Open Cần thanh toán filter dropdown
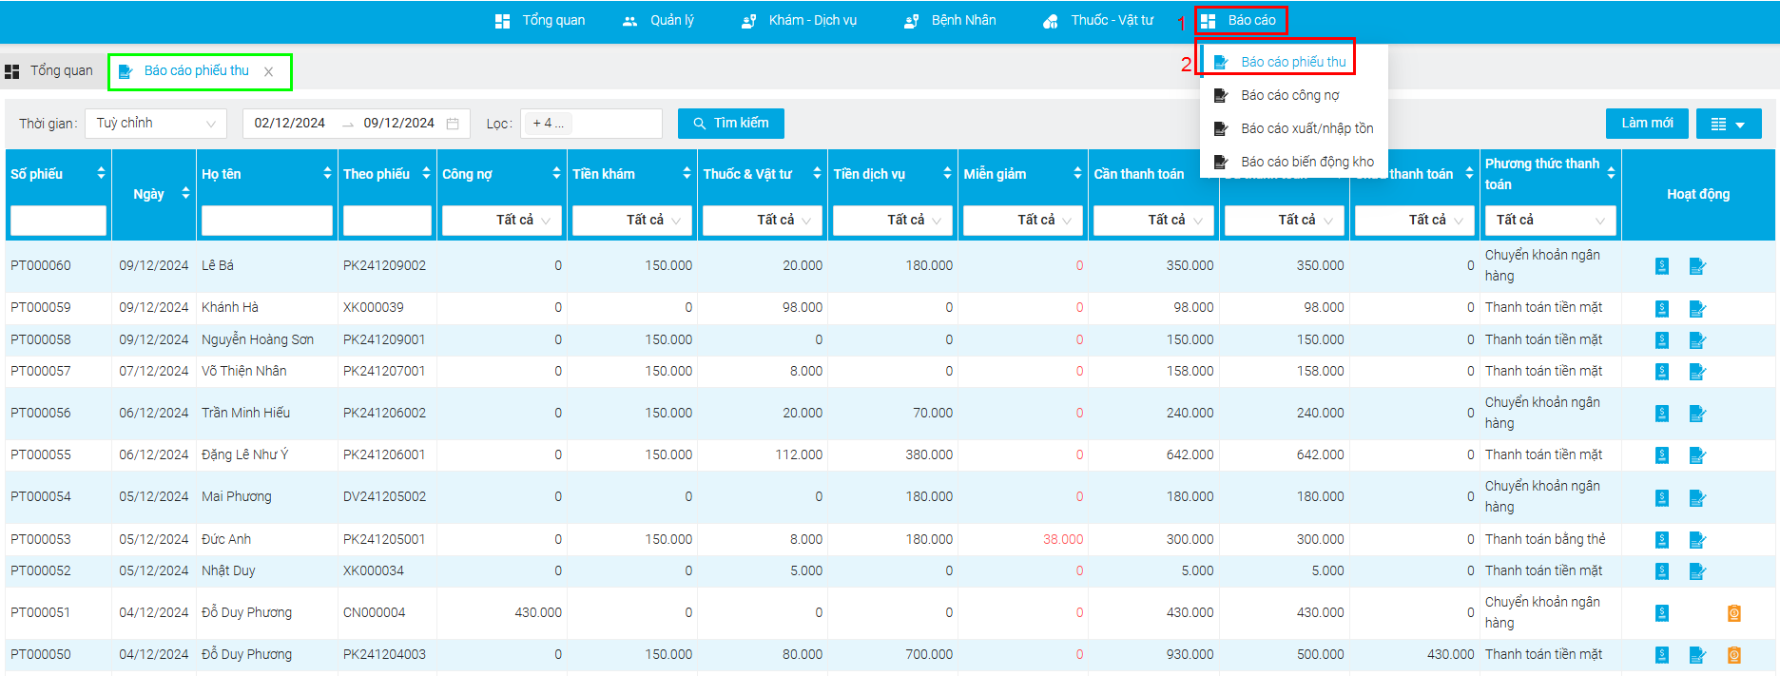Image resolution: width=1780 pixels, height=676 pixels. pyautogui.click(x=1152, y=220)
